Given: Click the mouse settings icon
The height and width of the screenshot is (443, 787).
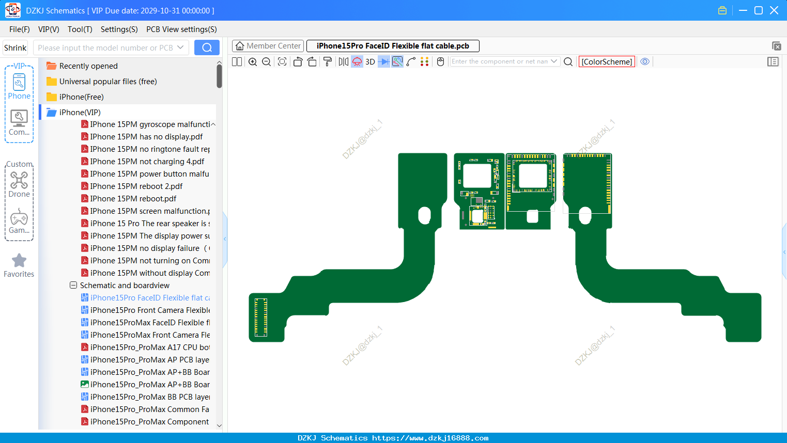Looking at the screenshot, I should tap(441, 61).
